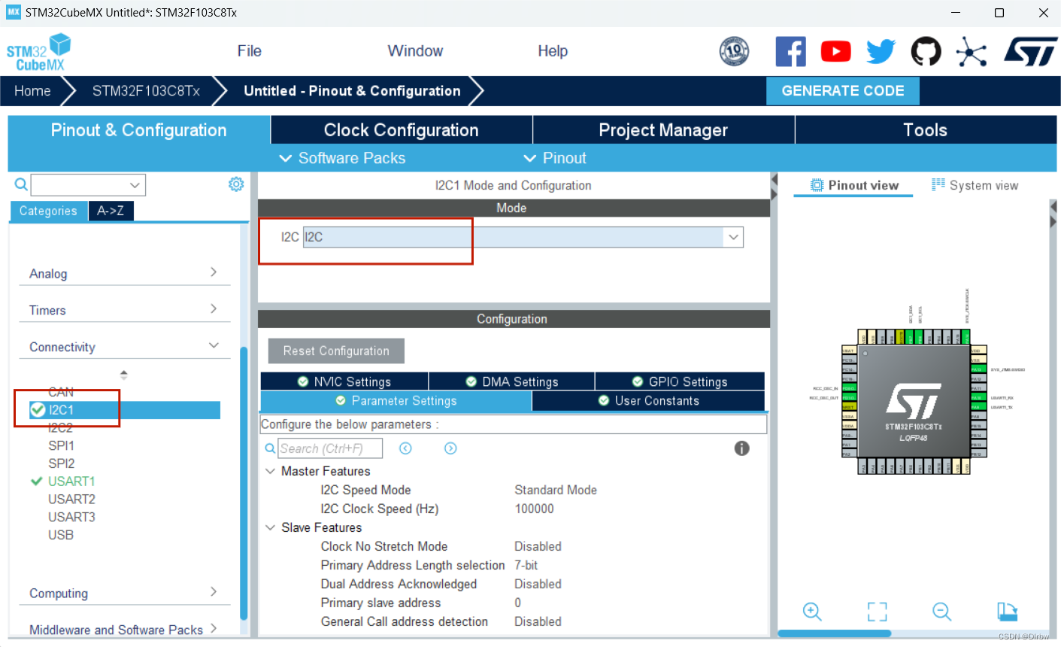Select SPI1 in the Connectivity list
The width and height of the screenshot is (1061, 647).
[62, 445]
